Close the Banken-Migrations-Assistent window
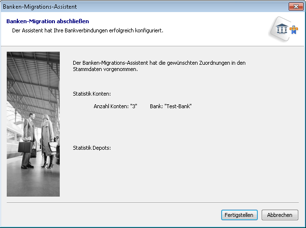306x228 pixels. pos(295,7)
